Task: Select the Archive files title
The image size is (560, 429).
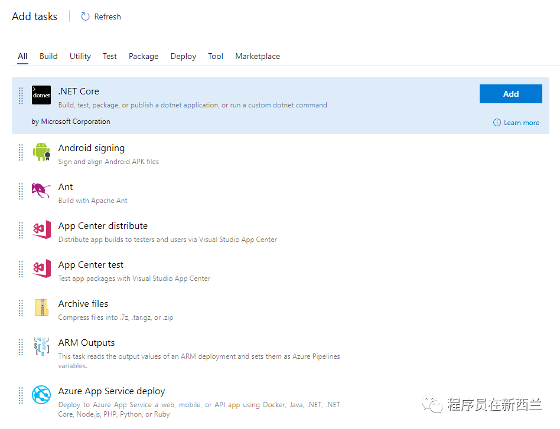Action: (83, 304)
